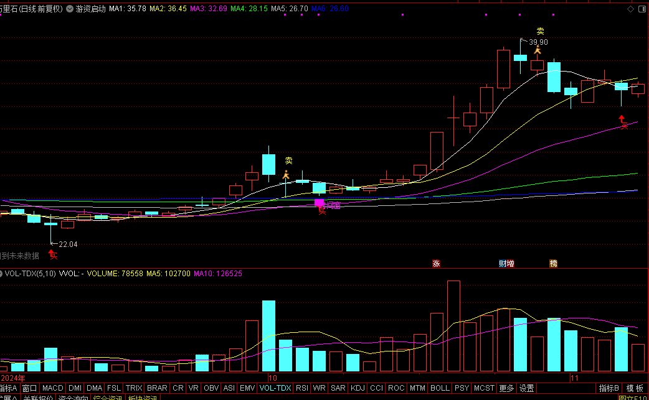Click the 2024年 date axis label
The image size is (649, 400).
(13, 378)
